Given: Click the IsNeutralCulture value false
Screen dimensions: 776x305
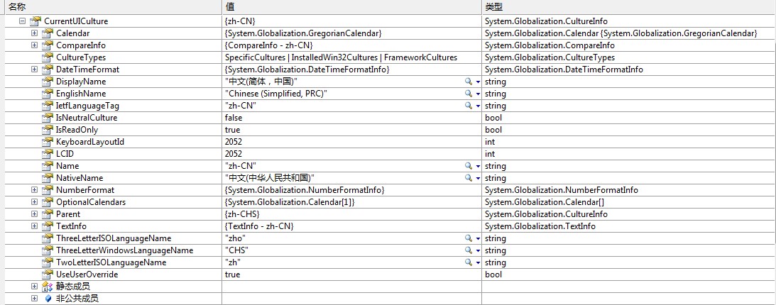Looking at the screenshot, I should coord(234,118).
